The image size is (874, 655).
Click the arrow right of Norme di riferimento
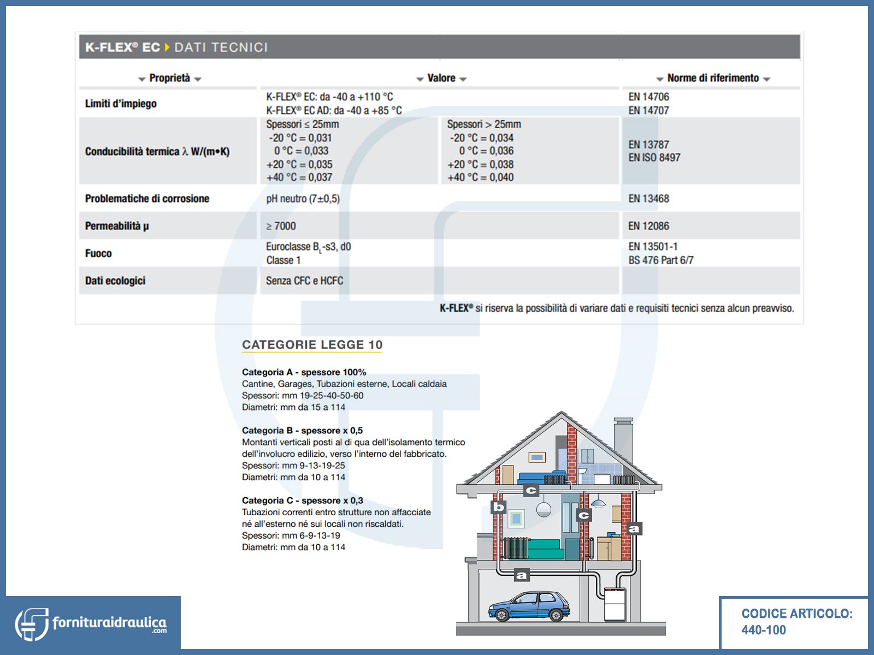pos(766,79)
